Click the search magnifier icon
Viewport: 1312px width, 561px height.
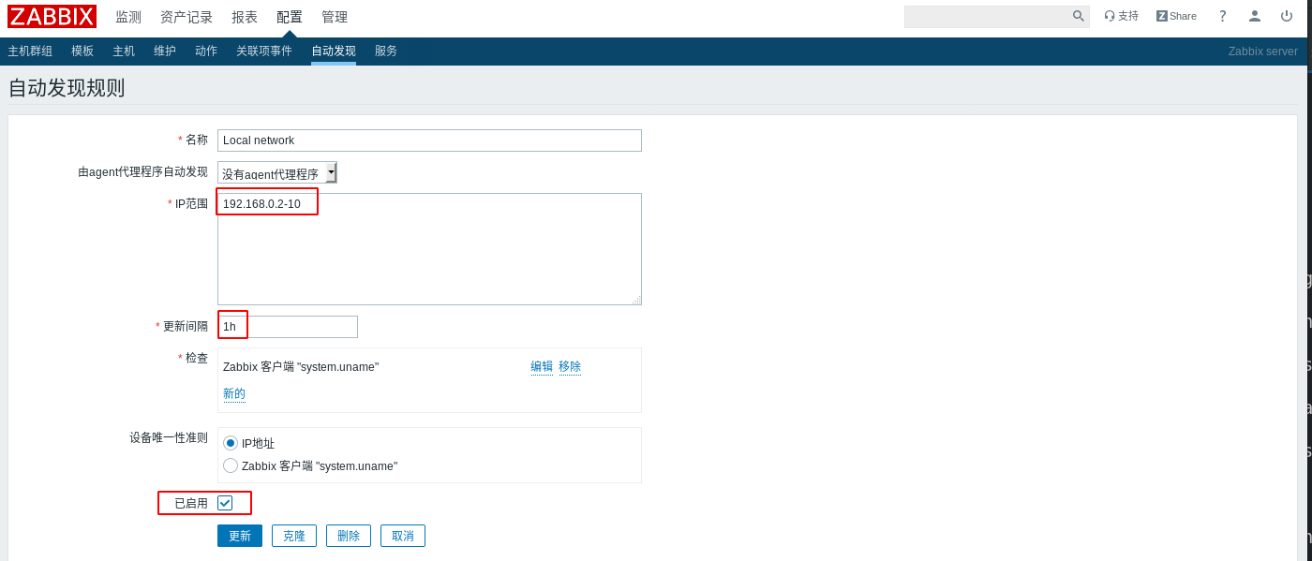point(1079,16)
